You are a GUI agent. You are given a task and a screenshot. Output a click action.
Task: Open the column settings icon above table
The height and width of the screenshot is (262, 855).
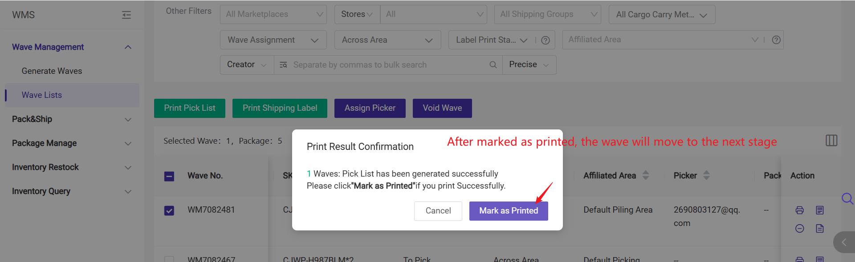click(831, 141)
